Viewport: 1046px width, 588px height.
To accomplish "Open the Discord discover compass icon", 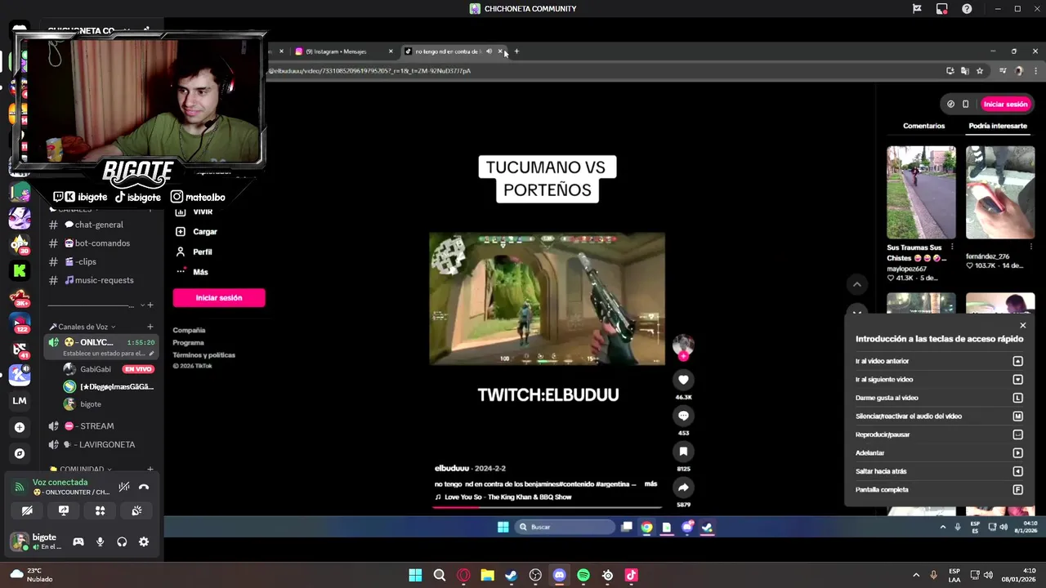I will click(20, 453).
